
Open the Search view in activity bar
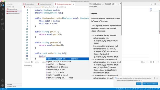2,9
